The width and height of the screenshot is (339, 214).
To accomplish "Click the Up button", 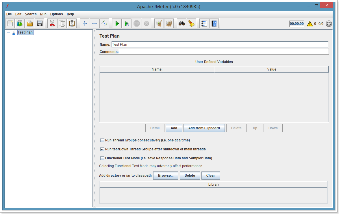I will coord(255,128).
